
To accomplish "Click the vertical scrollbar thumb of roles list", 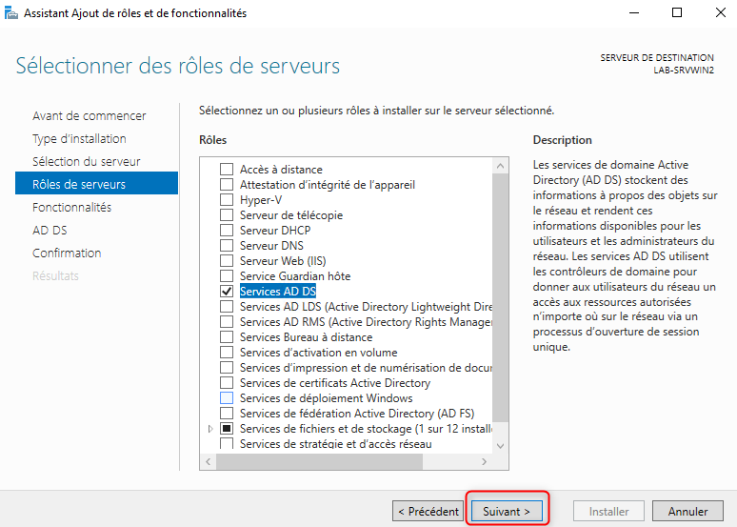I will 500,297.
